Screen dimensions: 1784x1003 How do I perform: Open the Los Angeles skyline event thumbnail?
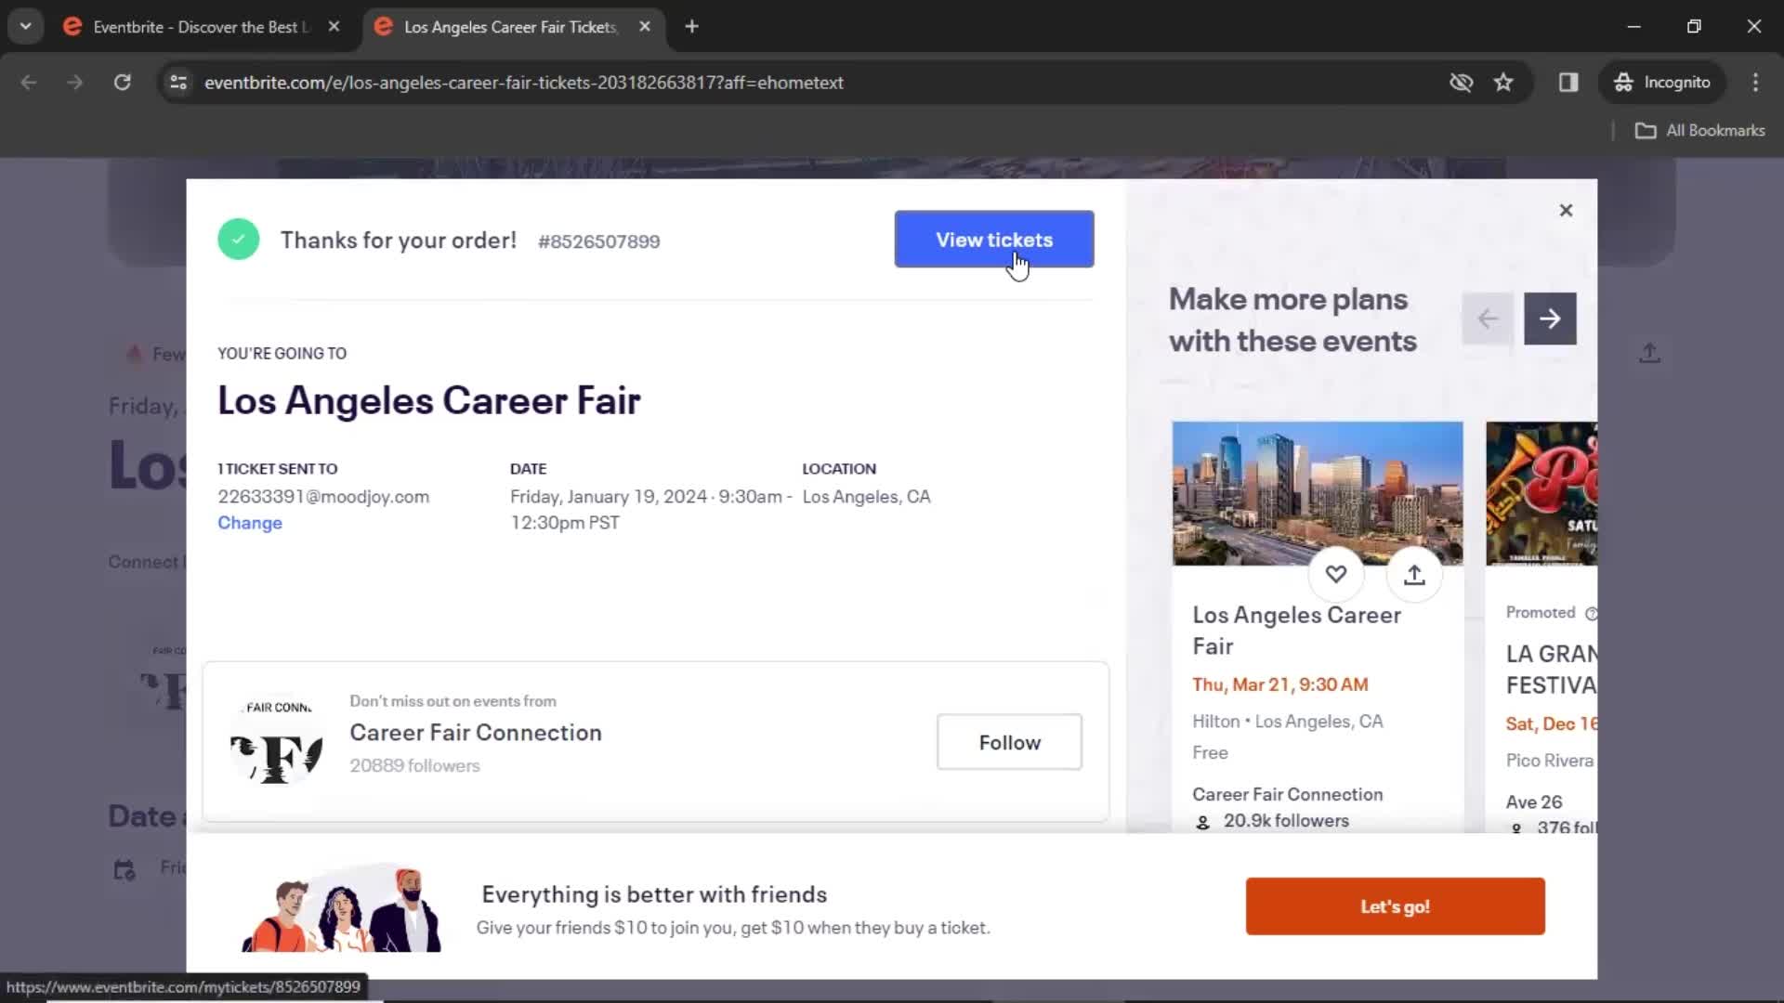pos(1318,493)
